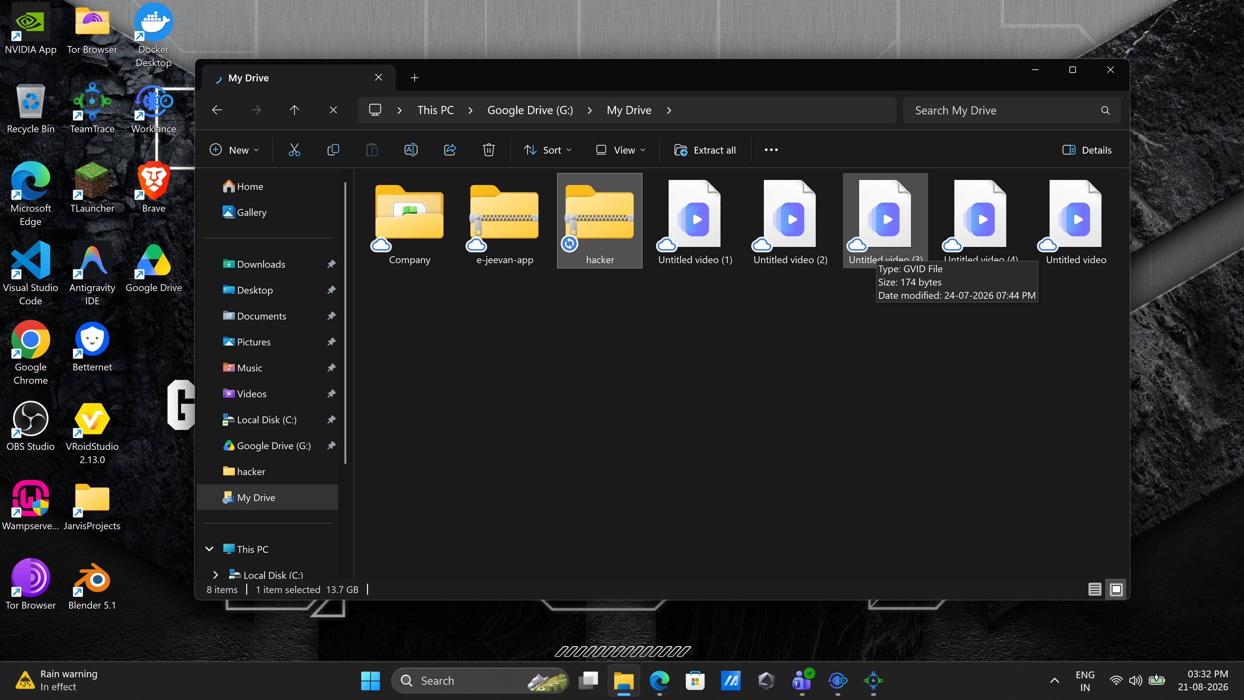Click the Delete trash icon
The image size is (1244, 700).
[489, 150]
